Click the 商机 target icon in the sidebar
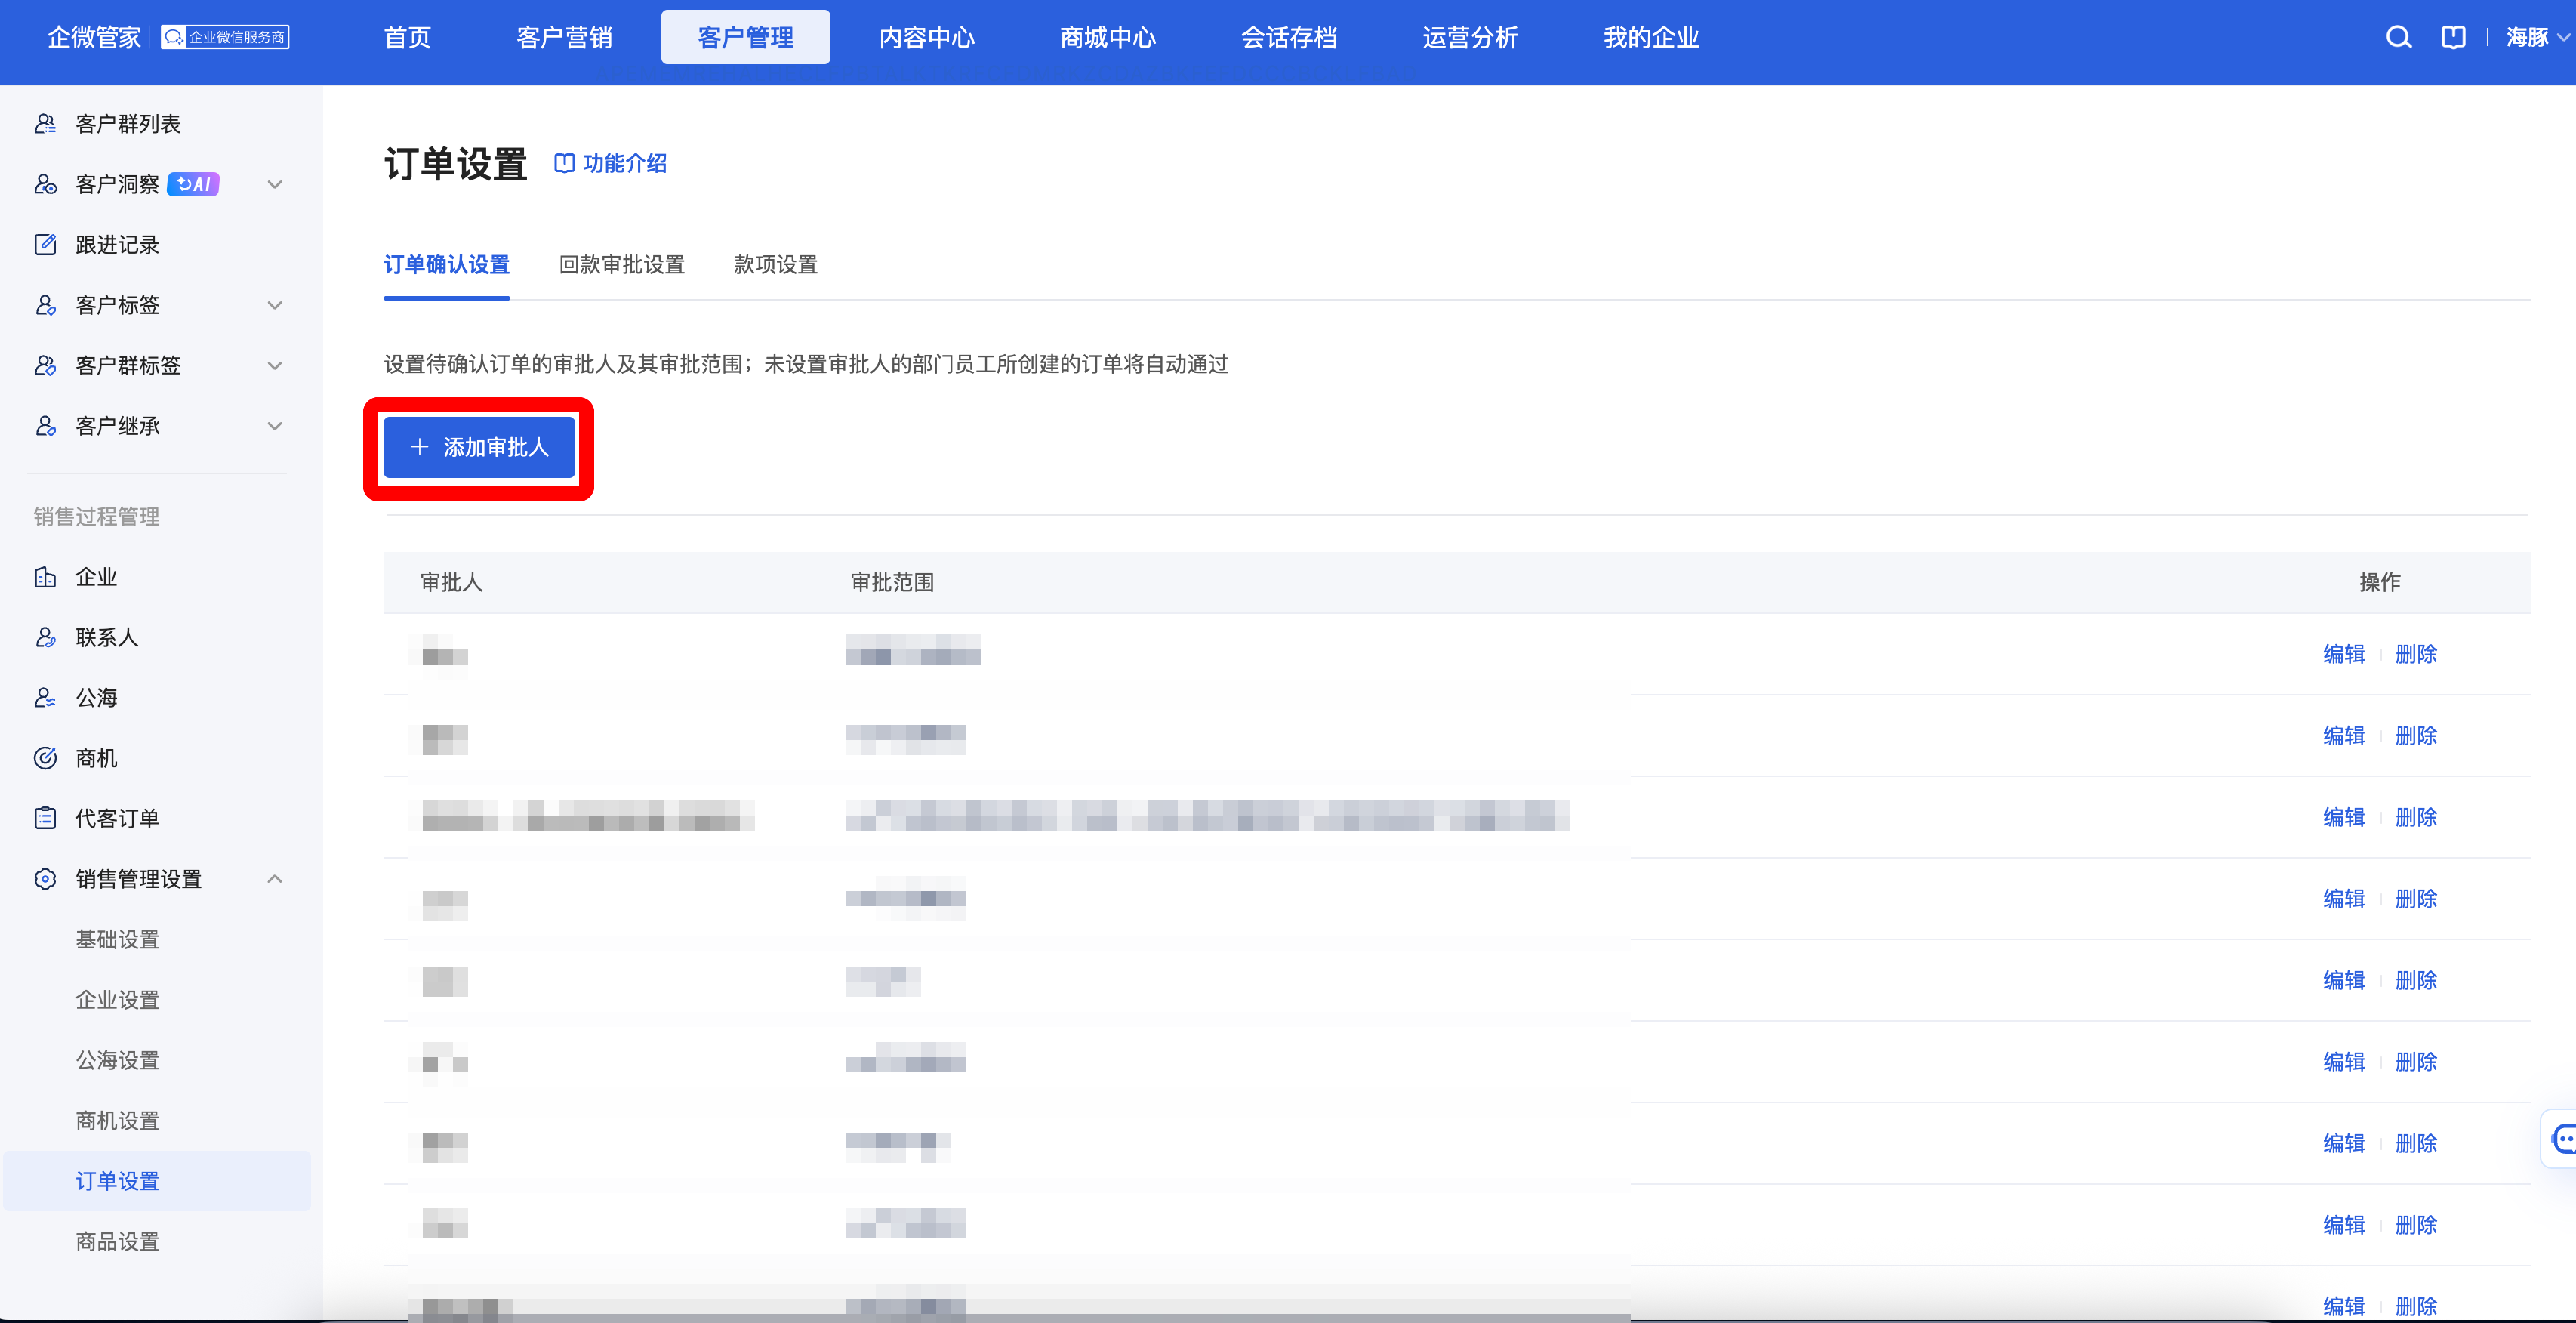 (x=45, y=758)
